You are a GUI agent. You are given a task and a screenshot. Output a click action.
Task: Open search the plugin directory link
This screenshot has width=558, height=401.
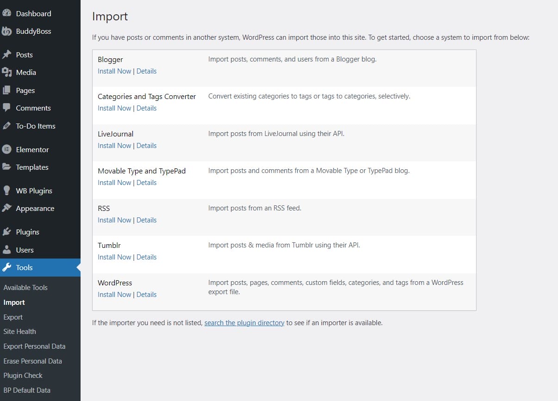tap(244, 323)
